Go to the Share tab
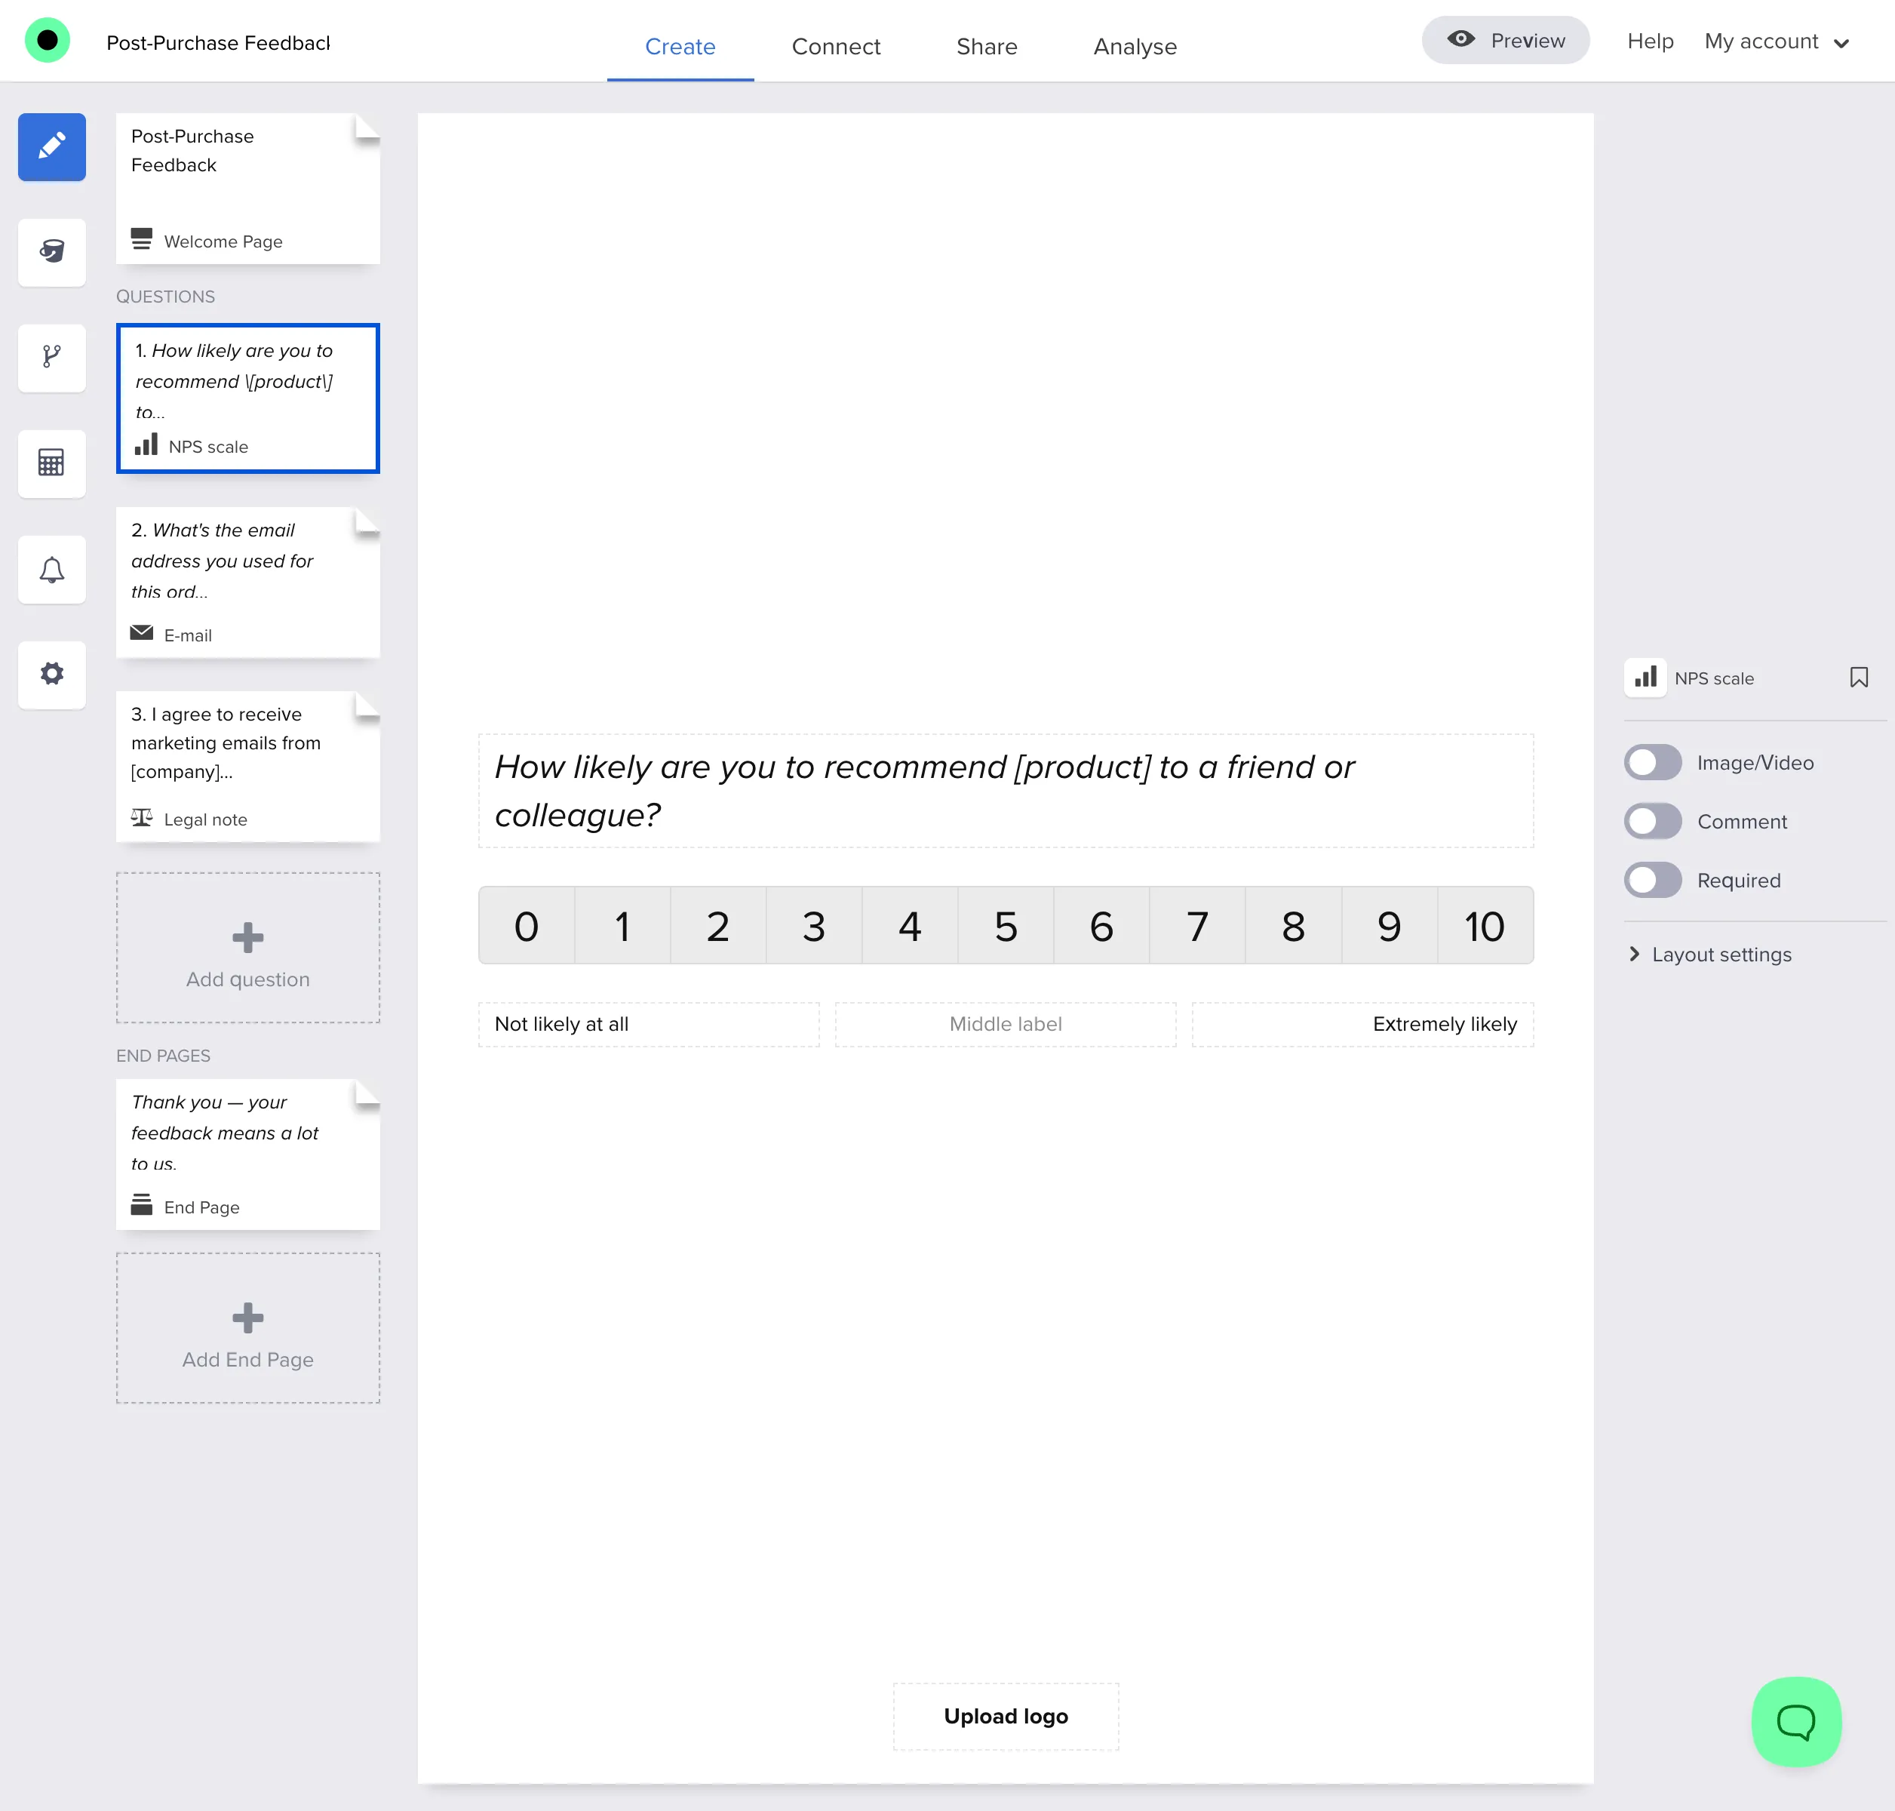 click(986, 46)
